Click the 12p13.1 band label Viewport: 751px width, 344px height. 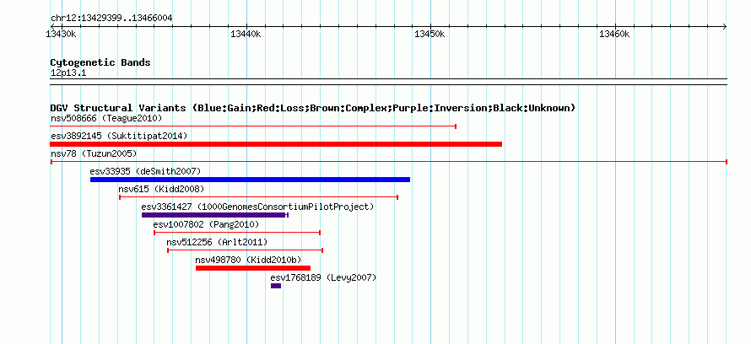68,73
